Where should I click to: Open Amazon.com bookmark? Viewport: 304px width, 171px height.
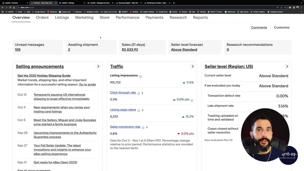click(x=65, y=12)
